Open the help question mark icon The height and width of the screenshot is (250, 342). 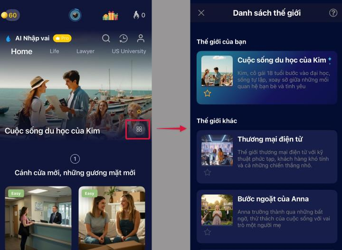pos(333,13)
